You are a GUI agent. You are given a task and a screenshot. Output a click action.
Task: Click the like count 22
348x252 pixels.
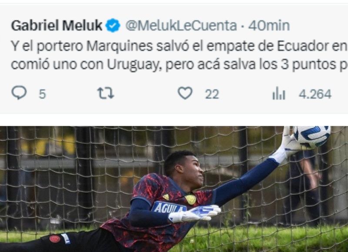(212, 94)
